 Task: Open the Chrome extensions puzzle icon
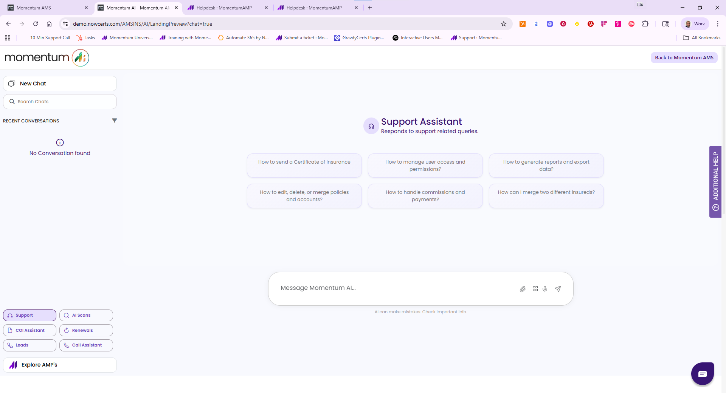(x=645, y=24)
